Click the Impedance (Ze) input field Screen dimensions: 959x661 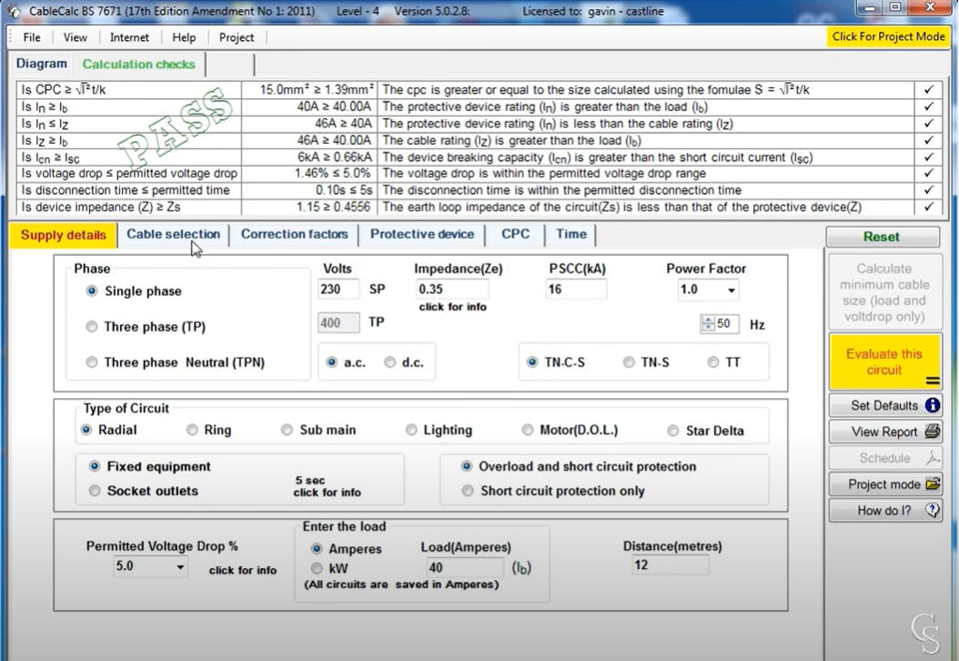click(x=452, y=290)
